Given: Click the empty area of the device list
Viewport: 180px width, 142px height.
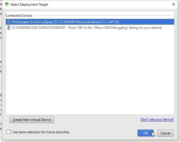Looking at the screenshot, I should coord(90,73).
